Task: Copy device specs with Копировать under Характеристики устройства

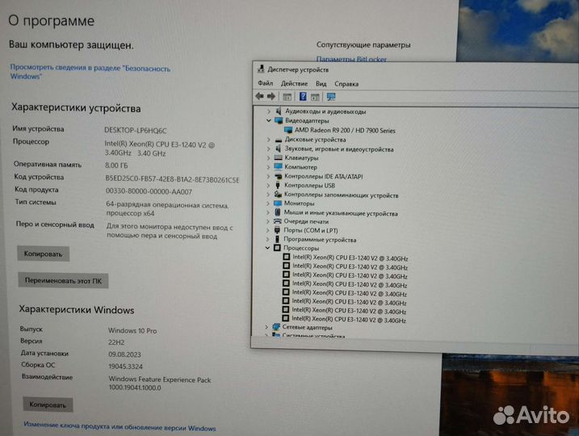Action: click(x=44, y=254)
